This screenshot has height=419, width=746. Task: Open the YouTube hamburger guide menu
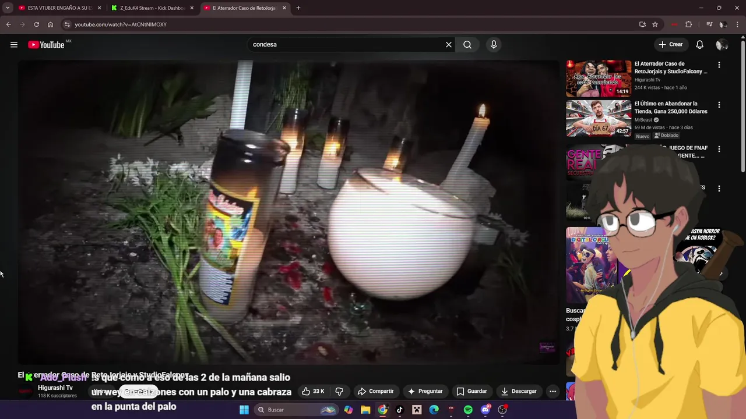[x=14, y=45]
